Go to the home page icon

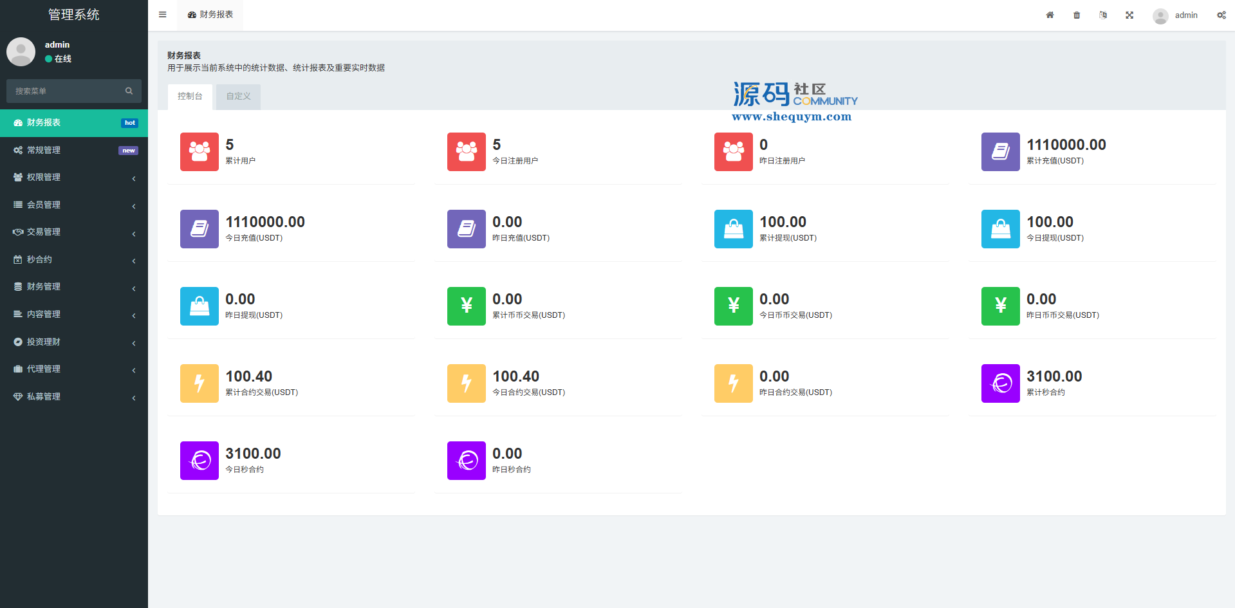tap(1050, 15)
